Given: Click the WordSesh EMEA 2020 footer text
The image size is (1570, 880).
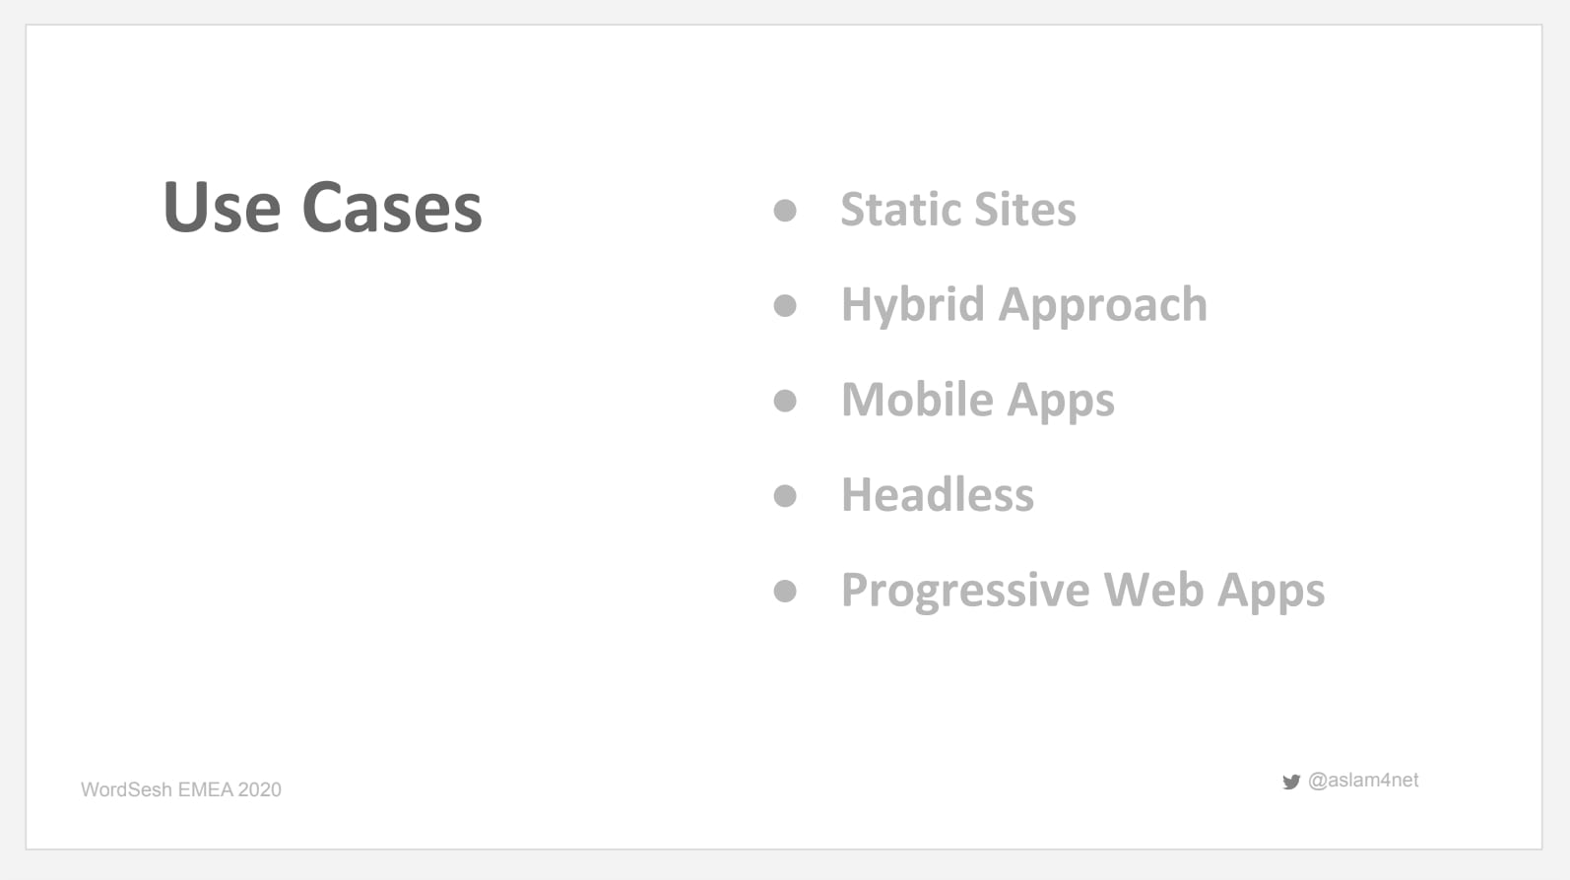Looking at the screenshot, I should [181, 789].
